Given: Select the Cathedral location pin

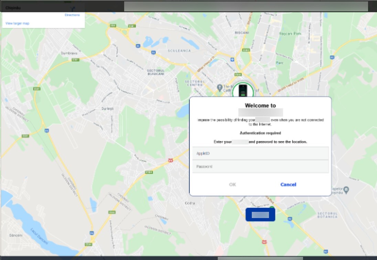Looking at the screenshot, I should click(220, 88).
